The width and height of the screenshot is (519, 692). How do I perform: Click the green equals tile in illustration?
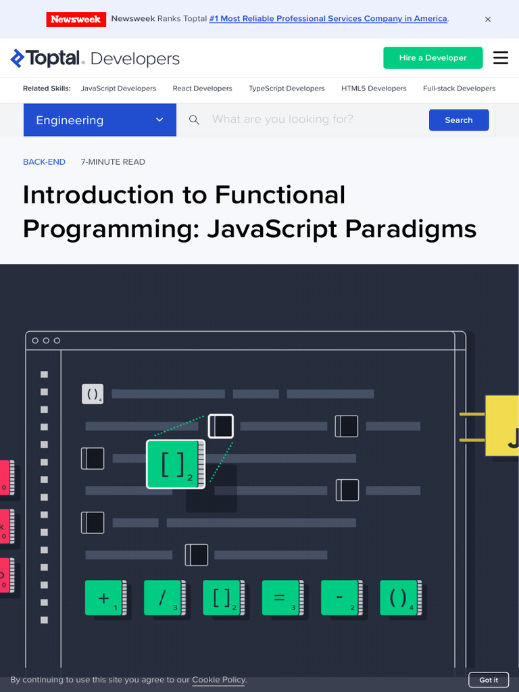point(283,597)
